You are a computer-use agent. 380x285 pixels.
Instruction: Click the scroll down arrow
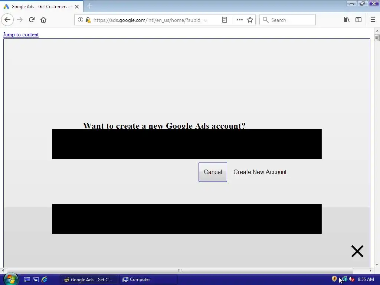[377, 265]
